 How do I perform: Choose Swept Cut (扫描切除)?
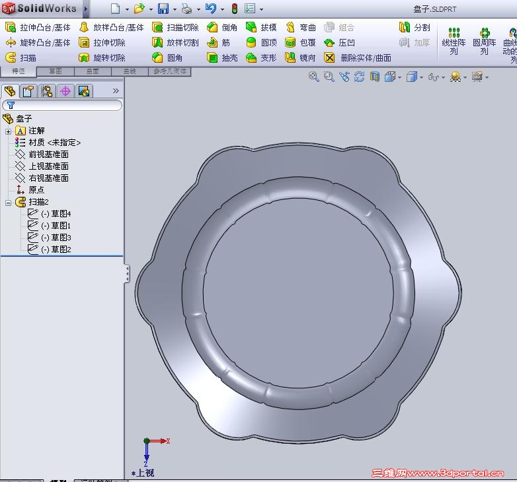coord(175,27)
